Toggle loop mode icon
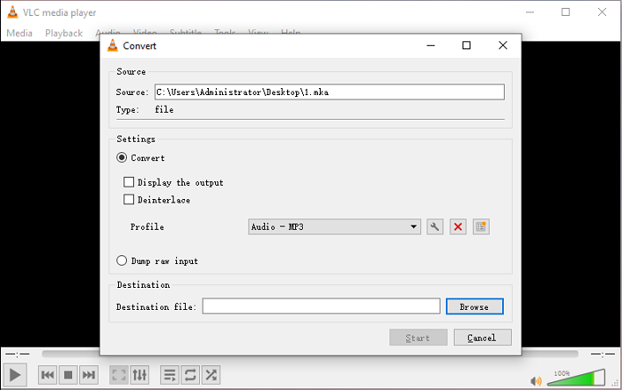 tap(190, 374)
